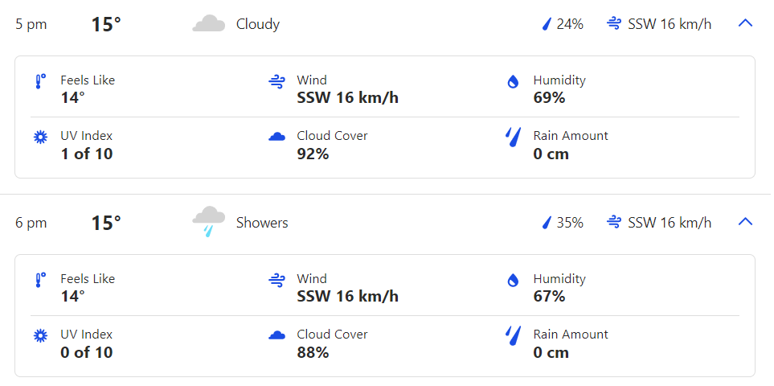
Task: Click the Feels Like thermometer icon at 5 pm
Action: point(39,81)
